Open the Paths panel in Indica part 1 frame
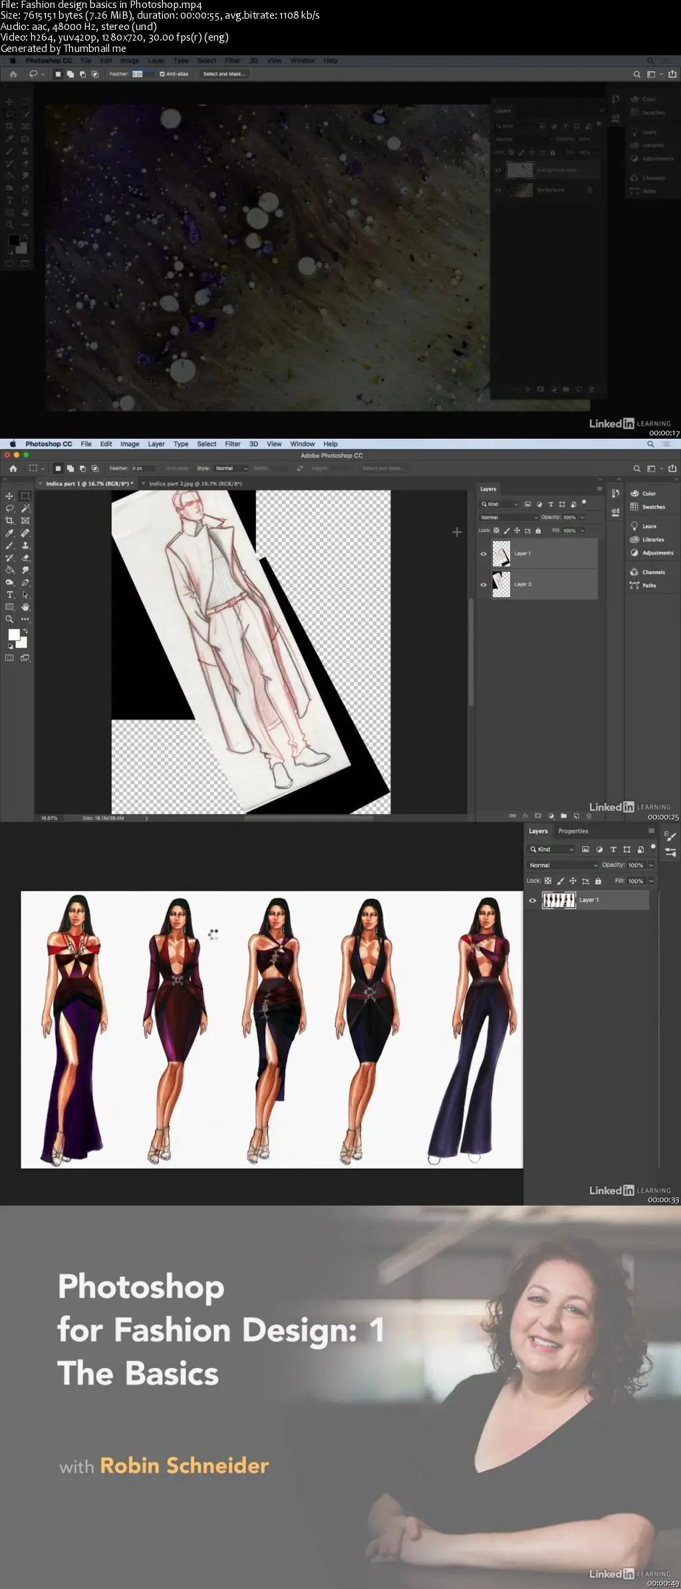This screenshot has height=1589, width=681. point(643,585)
